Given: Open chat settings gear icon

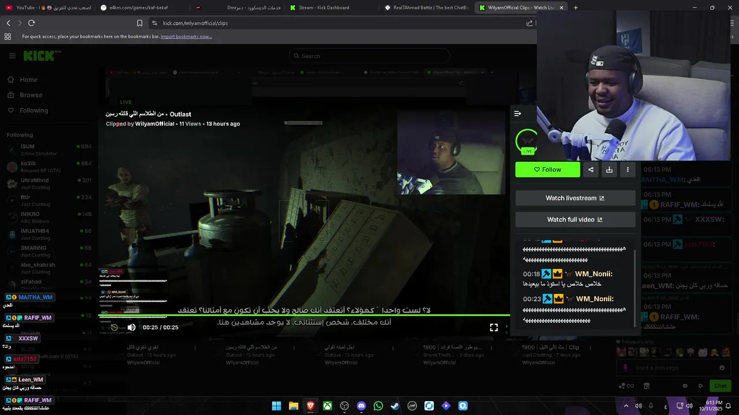Looking at the screenshot, I should (700, 386).
